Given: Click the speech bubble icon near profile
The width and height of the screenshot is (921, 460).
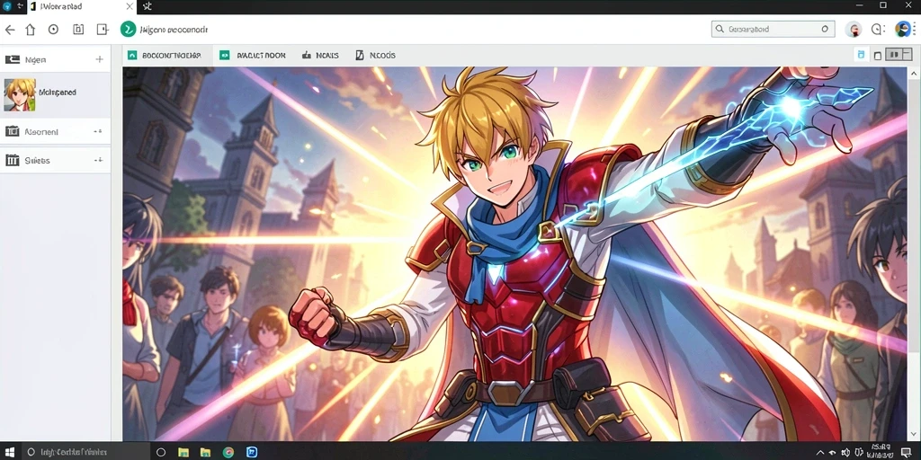Looking at the screenshot, I should pyautogui.click(x=878, y=30).
